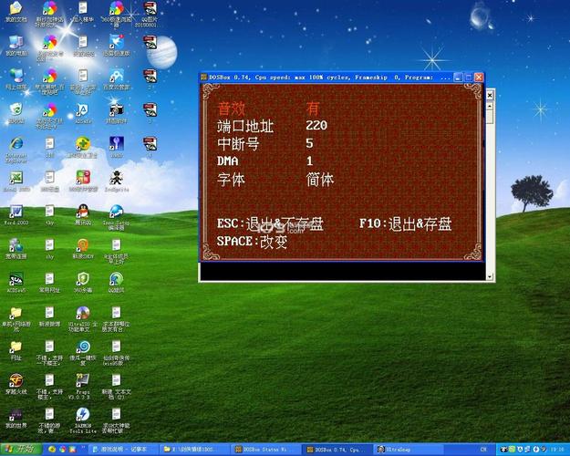Select the spiral one-key restore icon
570x456 pixels.
click(83, 352)
